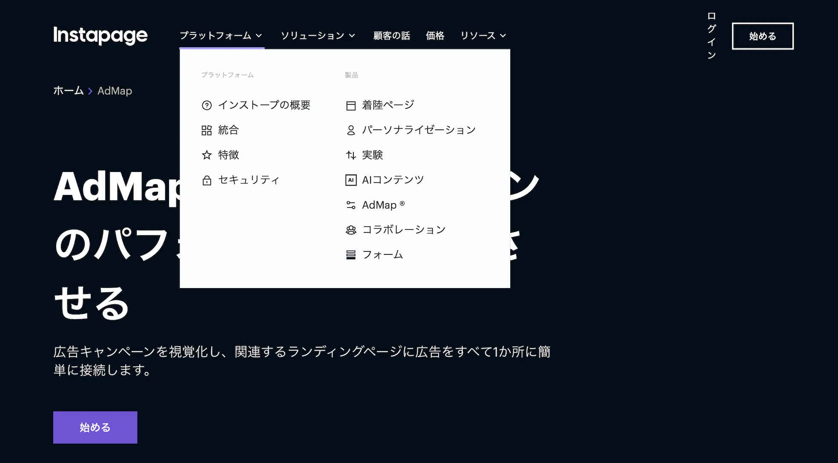Viewport: 838px width, 463px height.
Task: Click the outlined 始める button in header
Action: click(x=762, y=36)
